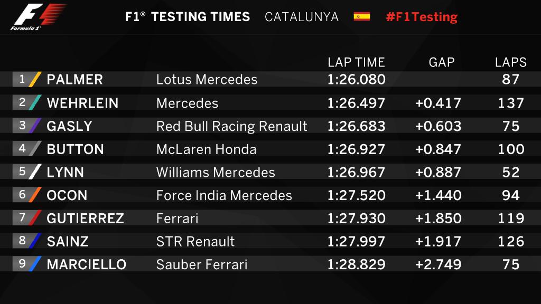Click the orange team stripe beside Ocon
The height and width of the screenshot is (304, 541).
[35, 195]
